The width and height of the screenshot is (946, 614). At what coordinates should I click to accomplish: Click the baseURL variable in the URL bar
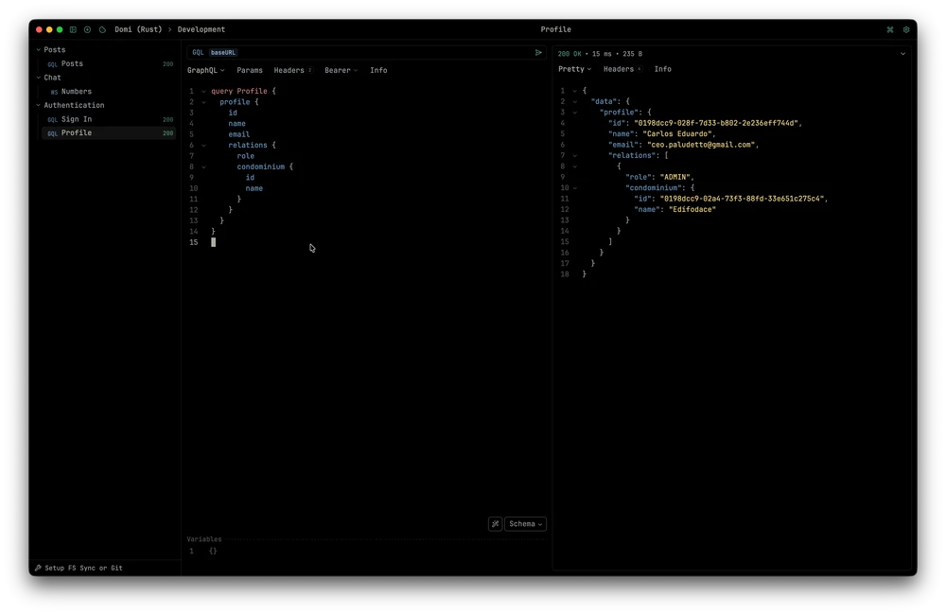tap(223, 53)
